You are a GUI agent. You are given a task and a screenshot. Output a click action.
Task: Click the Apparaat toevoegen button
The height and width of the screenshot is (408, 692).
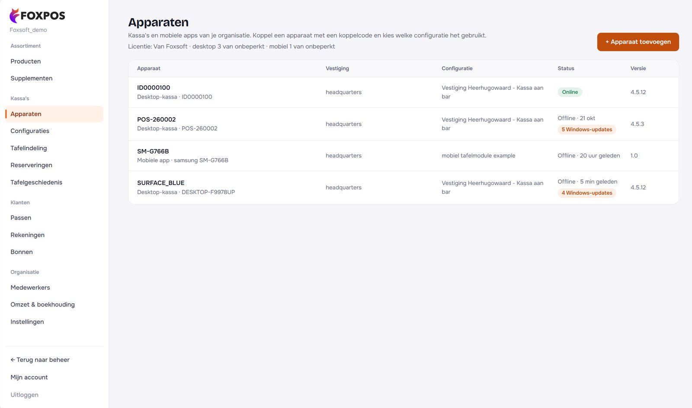tap(638, 42)
